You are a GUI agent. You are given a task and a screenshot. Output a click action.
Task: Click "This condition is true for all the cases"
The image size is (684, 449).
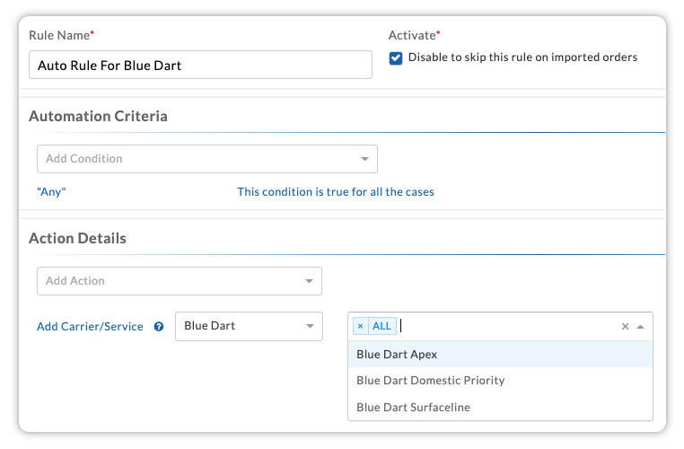[336, 192]
